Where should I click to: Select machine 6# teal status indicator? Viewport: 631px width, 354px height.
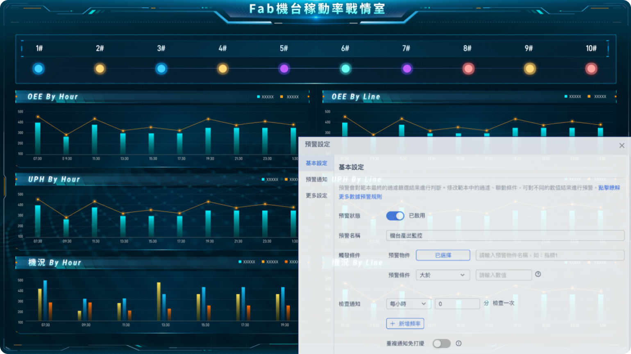tap(345, 69)
